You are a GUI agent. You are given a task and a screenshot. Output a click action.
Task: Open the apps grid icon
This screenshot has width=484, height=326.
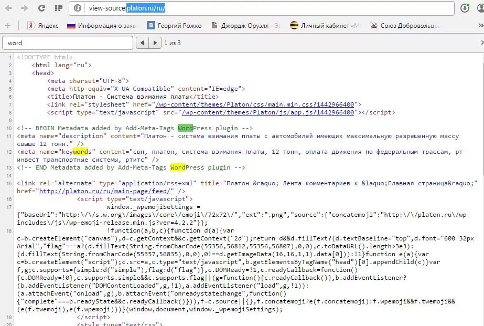point(59,8)
